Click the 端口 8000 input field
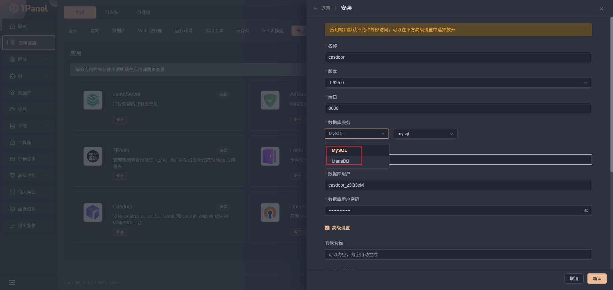Viewport: 613px width, 290px height. click(458, 108)
